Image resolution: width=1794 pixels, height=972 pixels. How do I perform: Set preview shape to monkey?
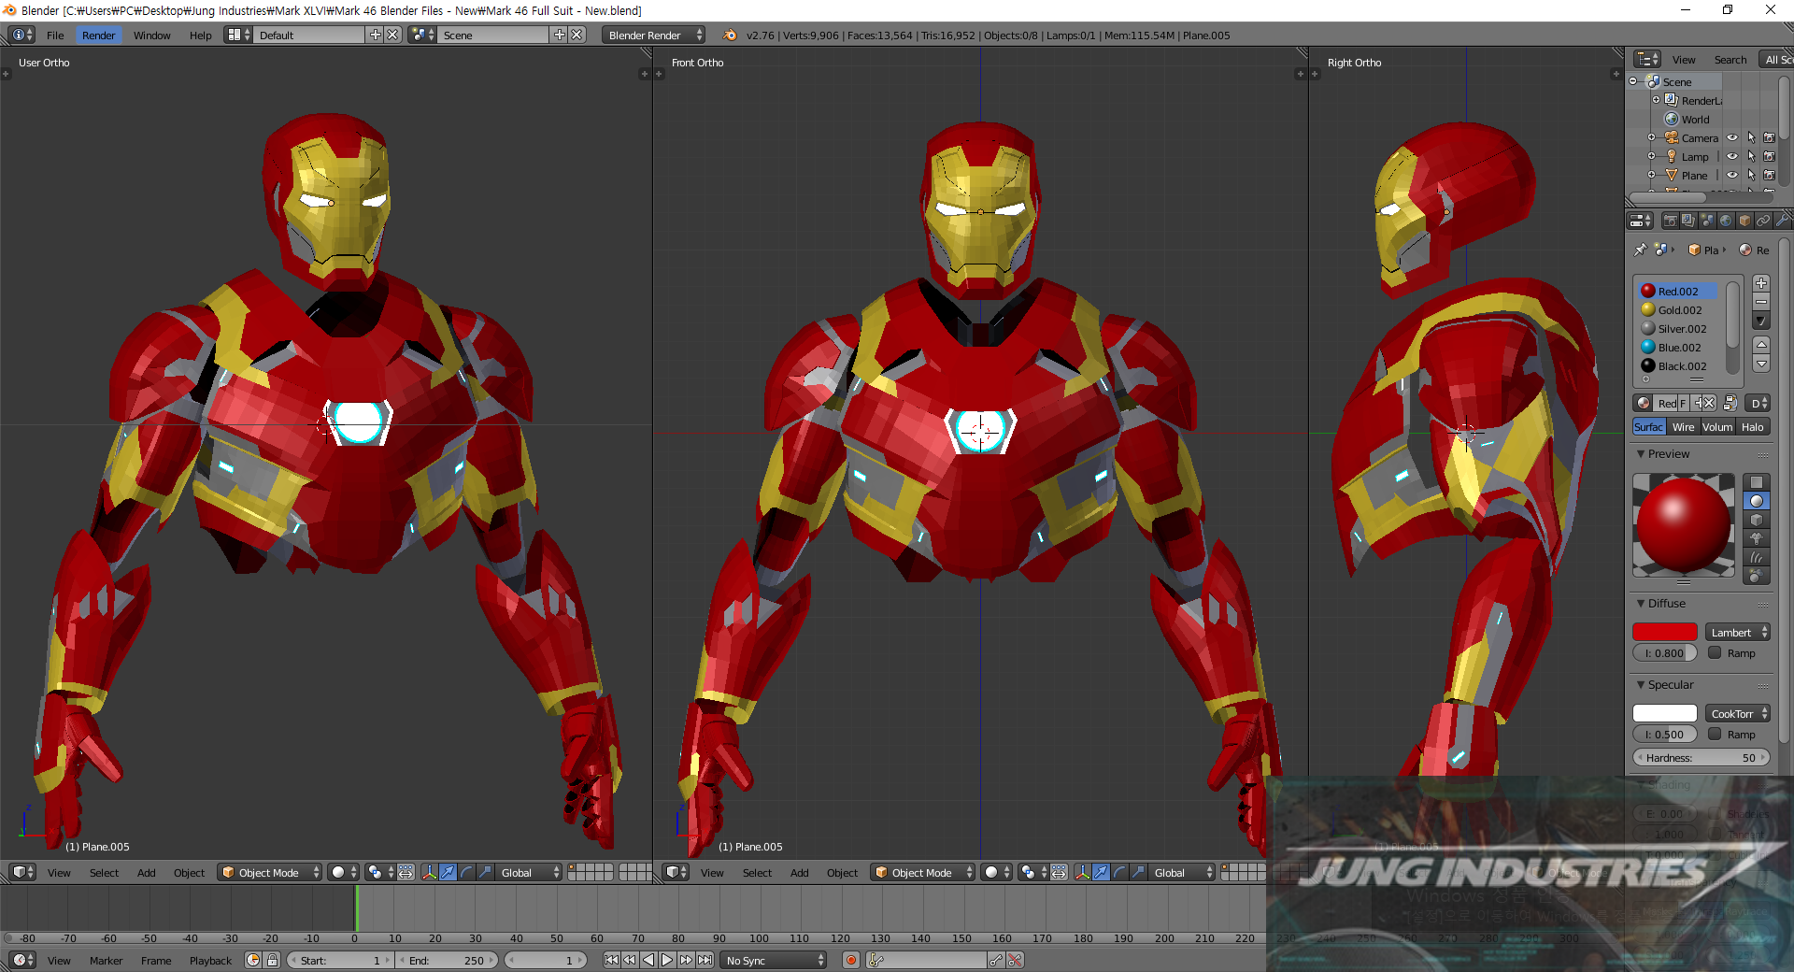pyautogui.click(x=1757, y=538)
